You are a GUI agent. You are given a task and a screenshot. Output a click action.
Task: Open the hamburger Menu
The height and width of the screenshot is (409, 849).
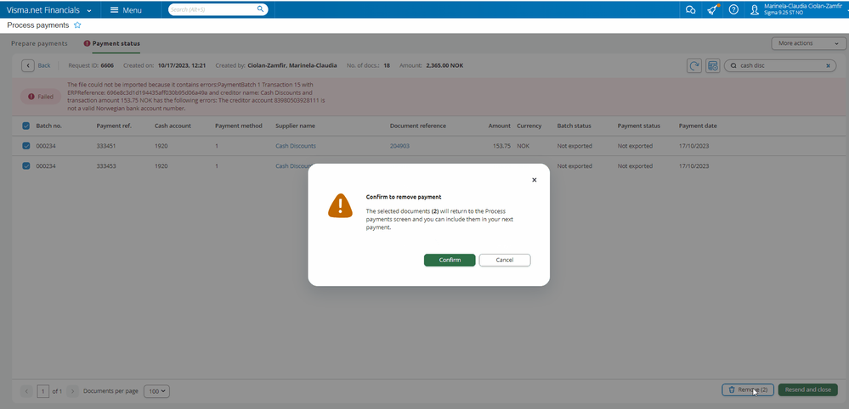tap(126, 9)
